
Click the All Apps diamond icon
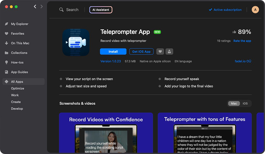click(6, 82)
